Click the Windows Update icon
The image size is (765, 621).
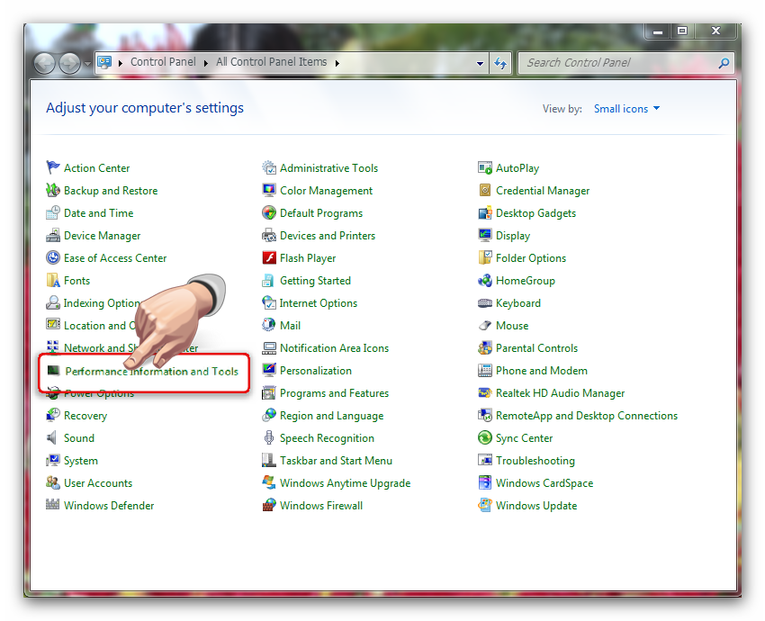(485, 505)
